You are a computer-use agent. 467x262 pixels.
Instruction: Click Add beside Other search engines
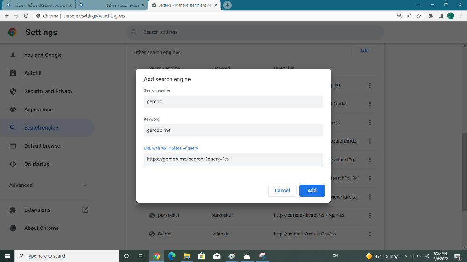[x=364, y=50]
